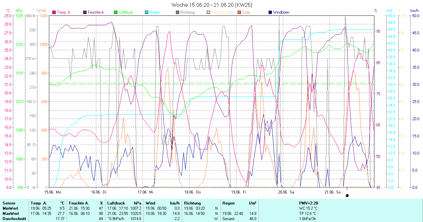Click the max temperature time '14:35'
Viewport: 423px width, 222px height.
(47, 214)
